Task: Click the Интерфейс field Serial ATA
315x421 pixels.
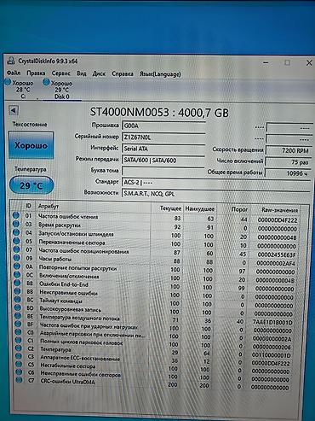Action: click(163, 149)
